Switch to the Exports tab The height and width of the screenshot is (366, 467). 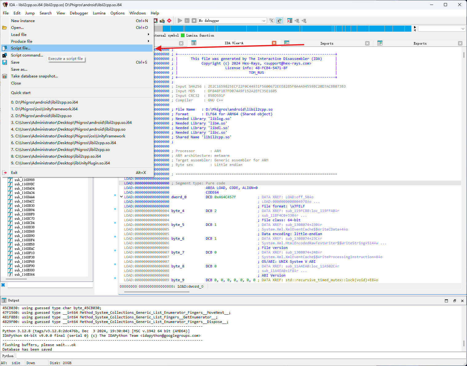[420, 43]
